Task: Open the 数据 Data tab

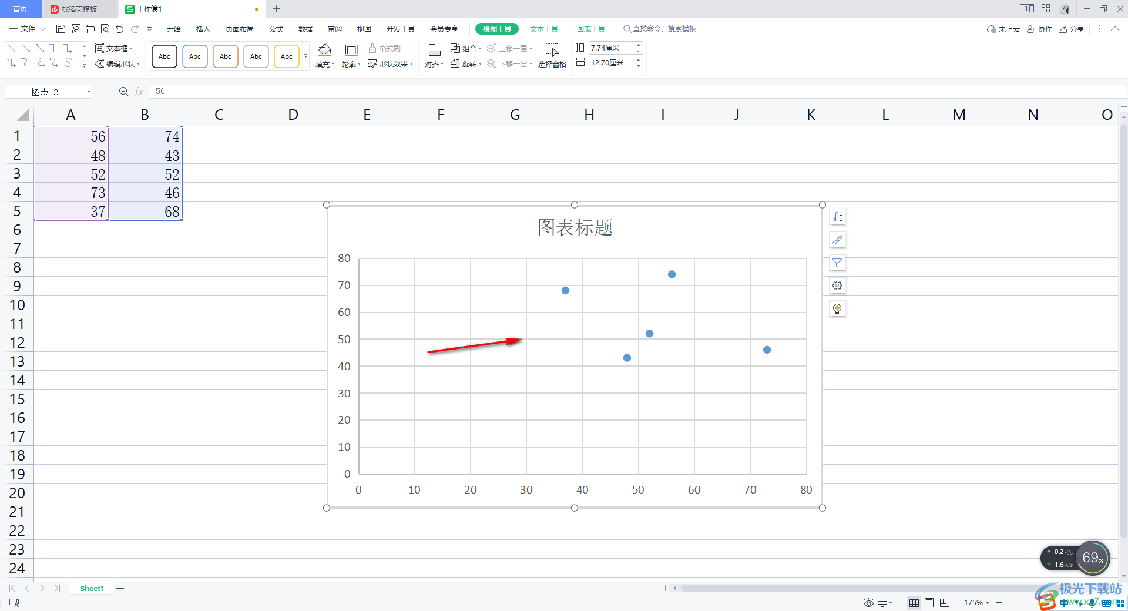Action: tap(305, 29)
